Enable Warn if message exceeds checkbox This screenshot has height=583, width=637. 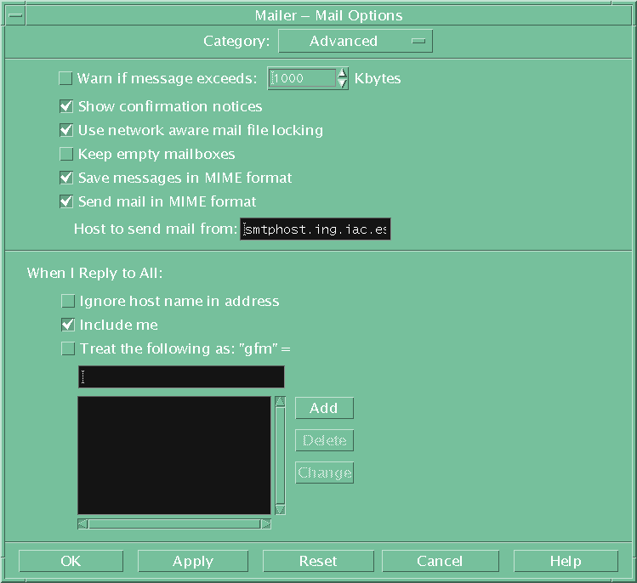click(x=65, y=79)
